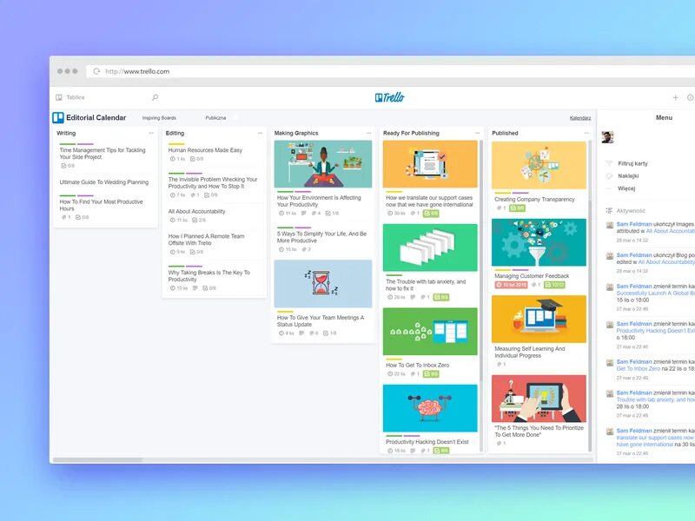Open the Writing list options menu
Screen dimensions: 695x521
pyautogui.click(x=151, y=133)
